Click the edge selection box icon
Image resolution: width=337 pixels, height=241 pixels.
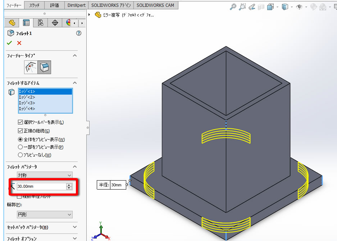point(12,92)
